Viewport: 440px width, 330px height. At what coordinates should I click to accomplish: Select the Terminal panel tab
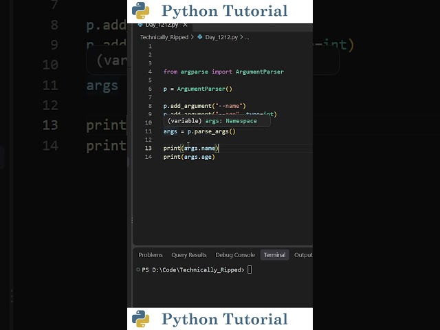[x=274, y=255]
